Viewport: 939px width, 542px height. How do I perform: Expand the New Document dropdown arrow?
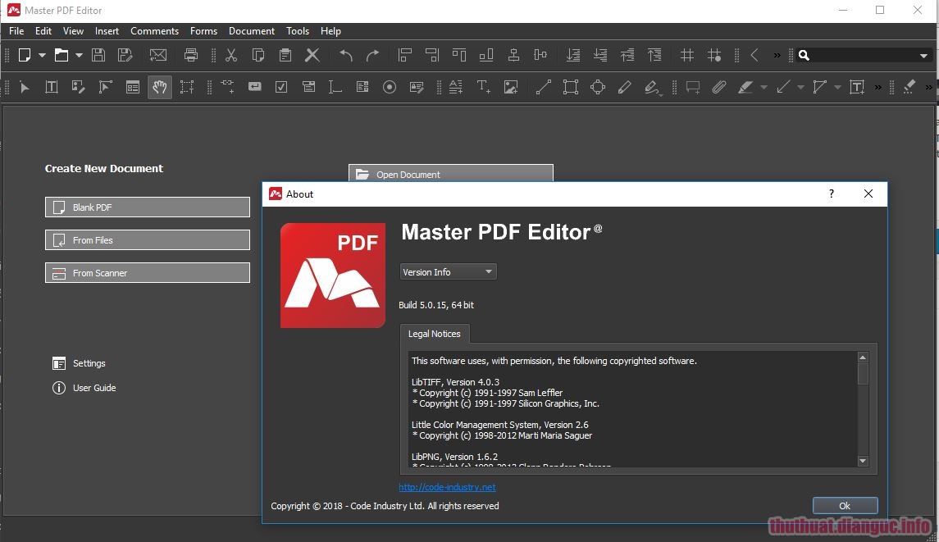(42, 55)
